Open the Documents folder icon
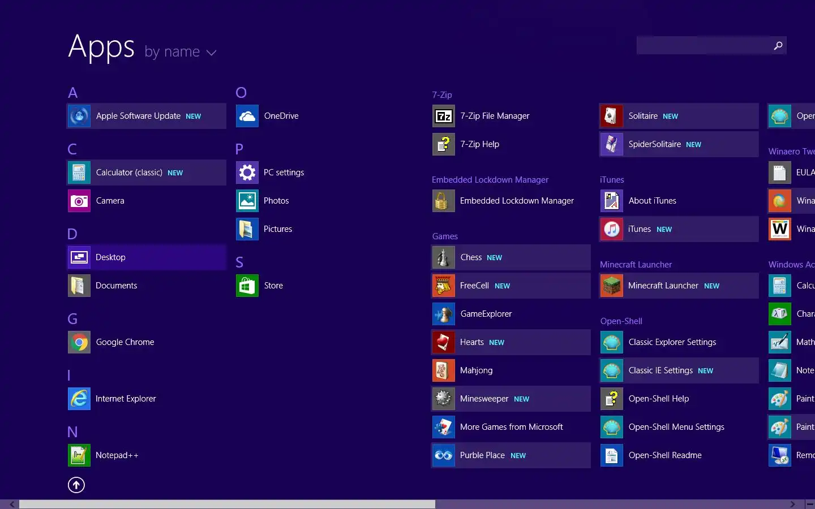 [x=79, y=286]
